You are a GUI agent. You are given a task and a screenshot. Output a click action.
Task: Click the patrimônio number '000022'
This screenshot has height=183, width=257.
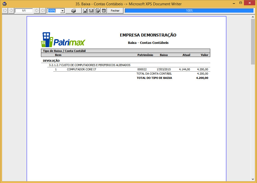tap(142, 69)
